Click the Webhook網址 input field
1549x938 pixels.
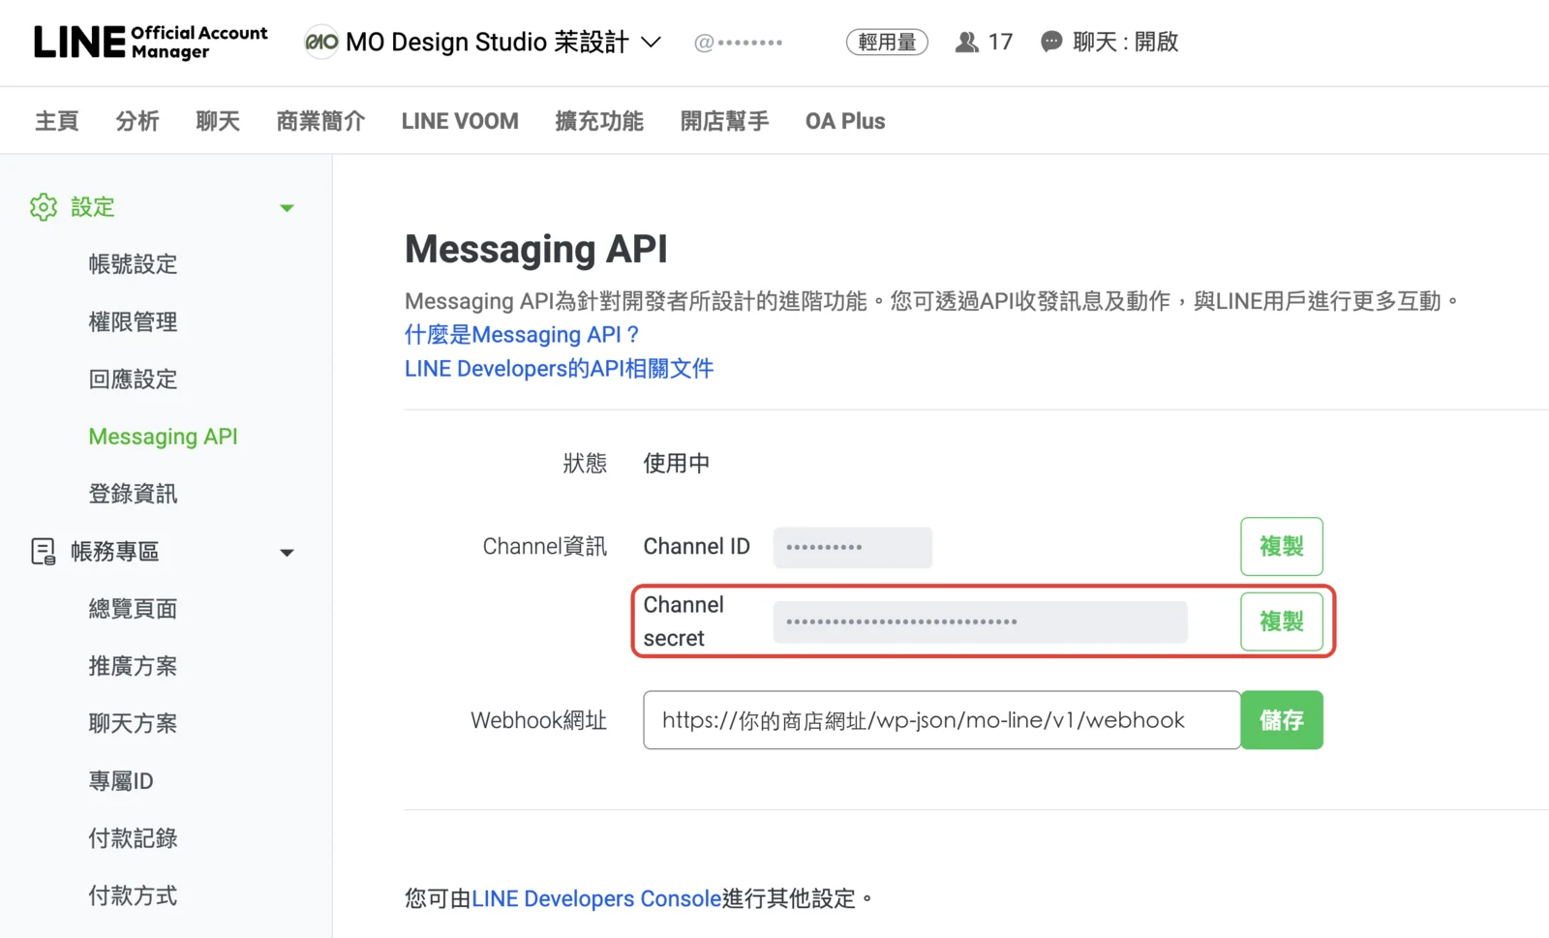[941, 720]
